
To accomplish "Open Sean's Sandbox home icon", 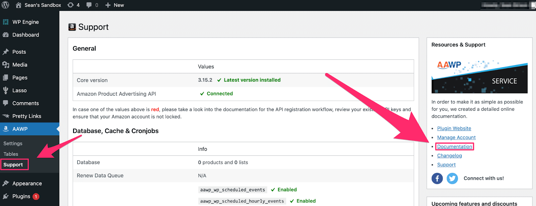I will 18,5.
